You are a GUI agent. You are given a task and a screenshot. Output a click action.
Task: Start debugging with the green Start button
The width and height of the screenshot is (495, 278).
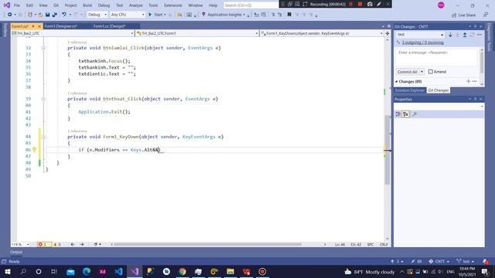[x=157, y=15]
